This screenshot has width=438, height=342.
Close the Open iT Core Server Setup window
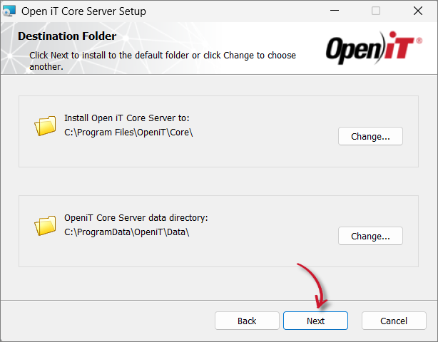(418, 11)
